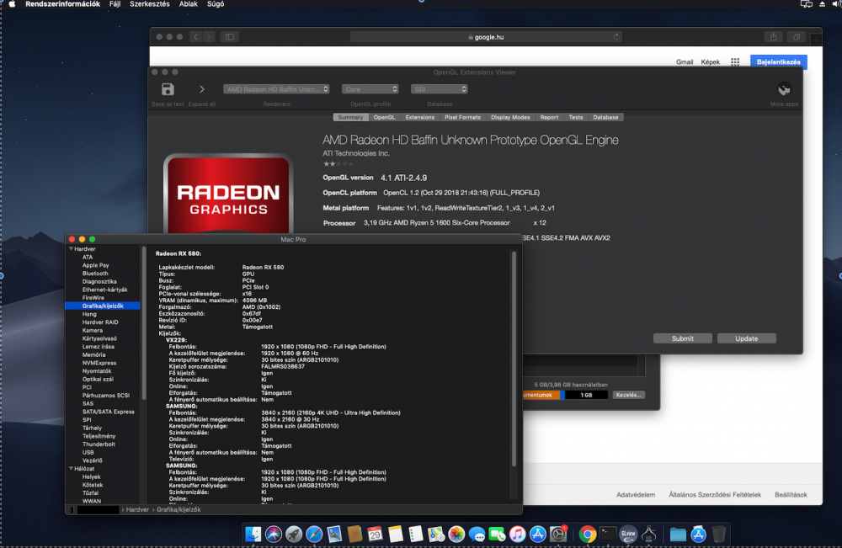Select Tűzfal under Hálózat

click(90, 492)
